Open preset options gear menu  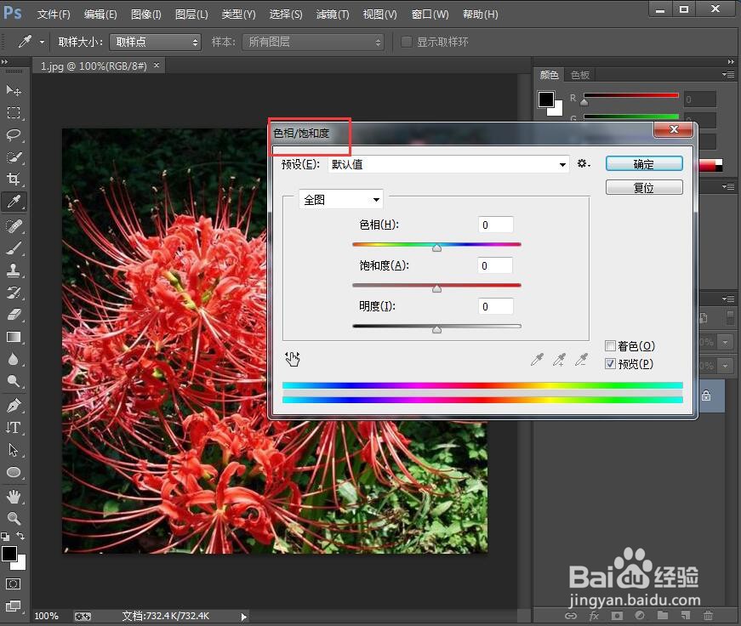[x=584, y=163]
